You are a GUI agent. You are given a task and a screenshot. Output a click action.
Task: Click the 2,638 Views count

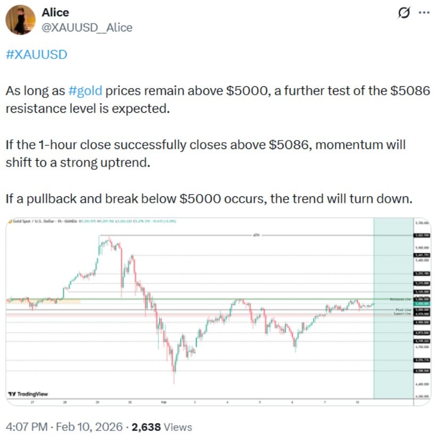(162, 427)
